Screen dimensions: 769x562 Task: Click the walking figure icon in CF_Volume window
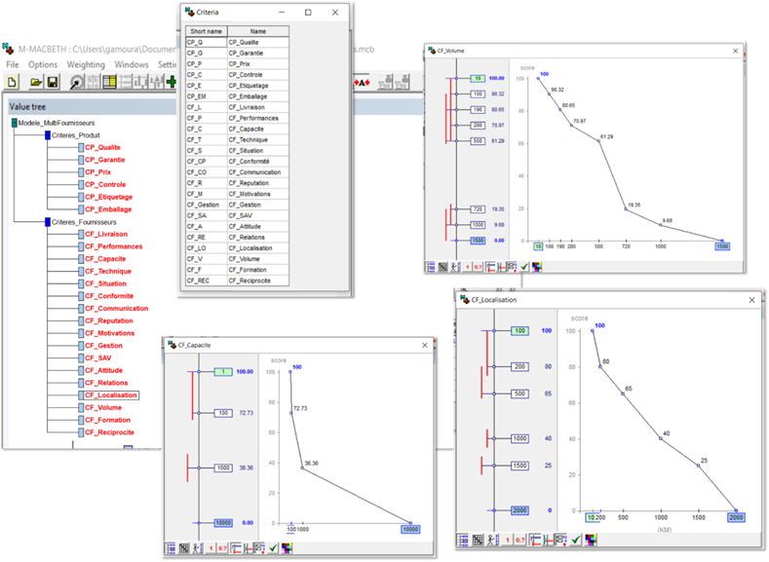(x=454, y=267)
